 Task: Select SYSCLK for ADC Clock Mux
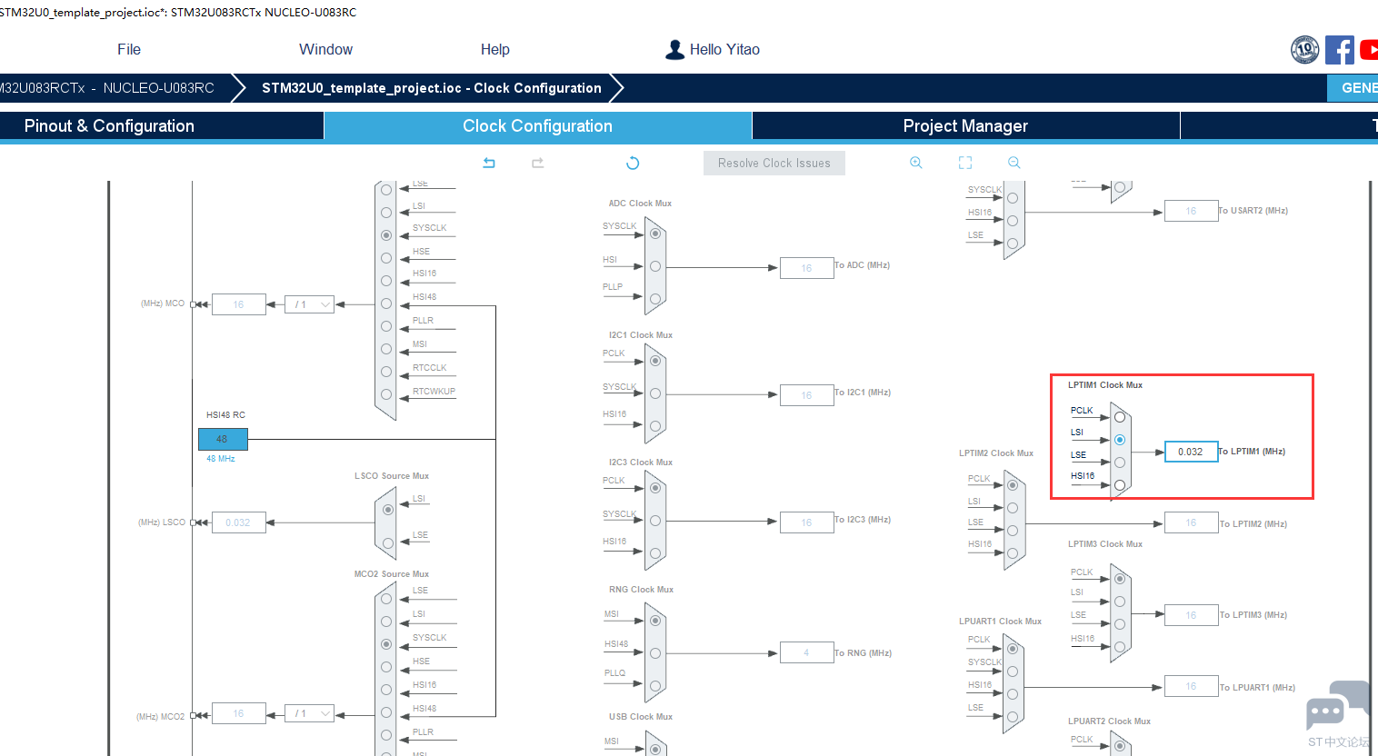click(x=655, y=234)
